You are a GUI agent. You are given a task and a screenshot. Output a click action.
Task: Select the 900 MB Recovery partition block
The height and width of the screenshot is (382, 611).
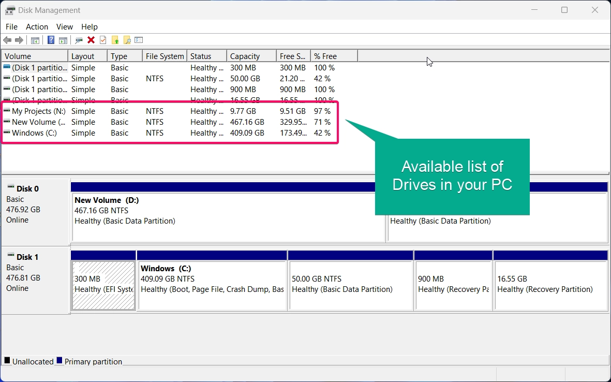[453, 285]
